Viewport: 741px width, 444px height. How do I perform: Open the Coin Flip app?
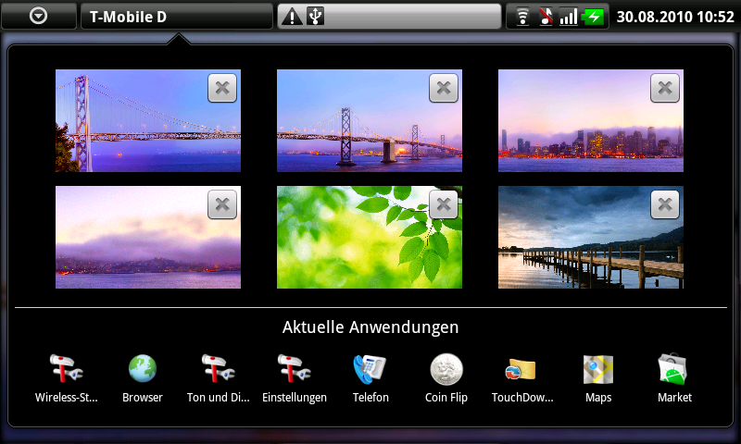tap(446, 371)
